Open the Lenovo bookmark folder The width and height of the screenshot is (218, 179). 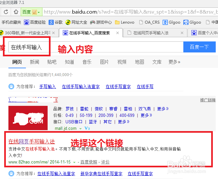pos(125,22)
